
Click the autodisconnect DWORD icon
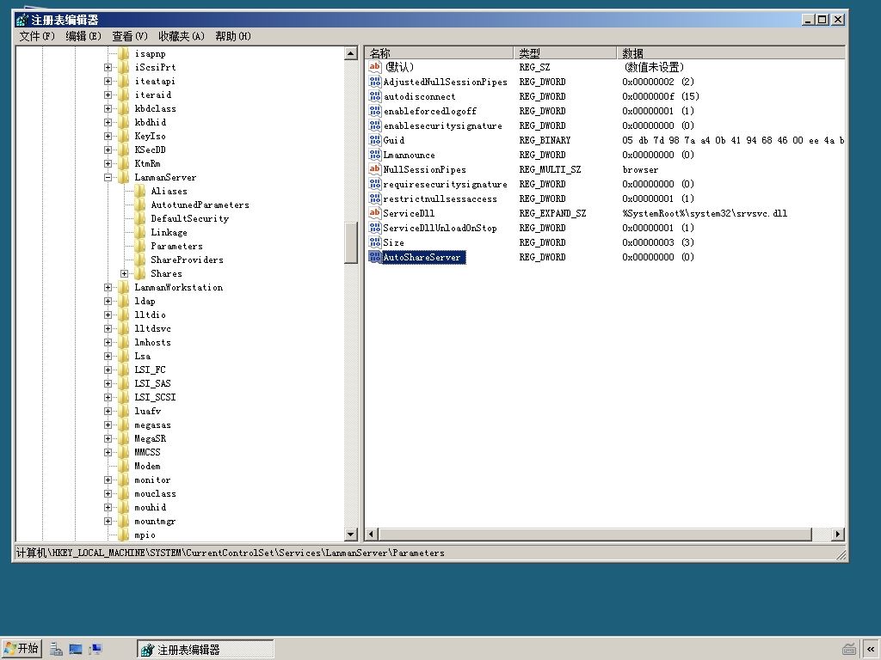[x=375, y=96]
